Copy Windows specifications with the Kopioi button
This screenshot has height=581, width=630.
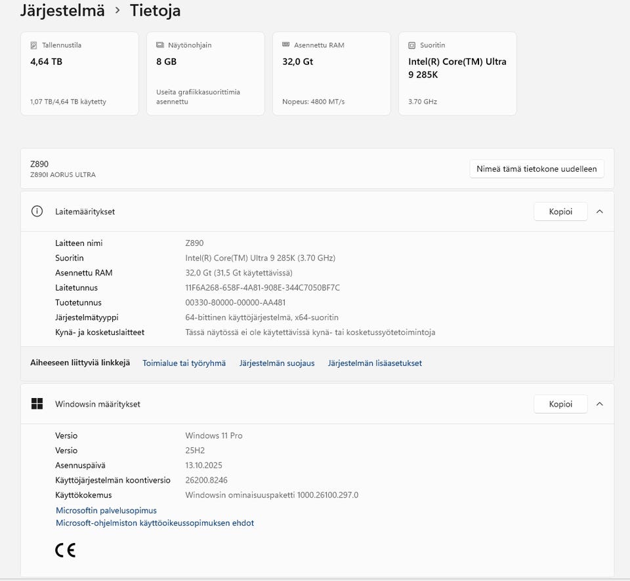click(x=560, y=404)
